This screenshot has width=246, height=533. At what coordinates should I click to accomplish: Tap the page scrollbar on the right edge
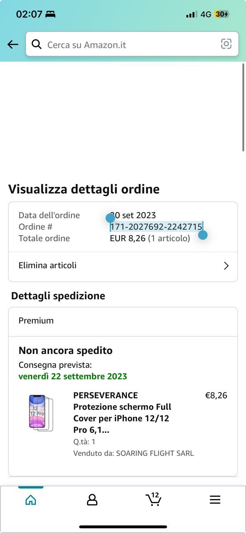pyautogui.click(x=244, y=107)
